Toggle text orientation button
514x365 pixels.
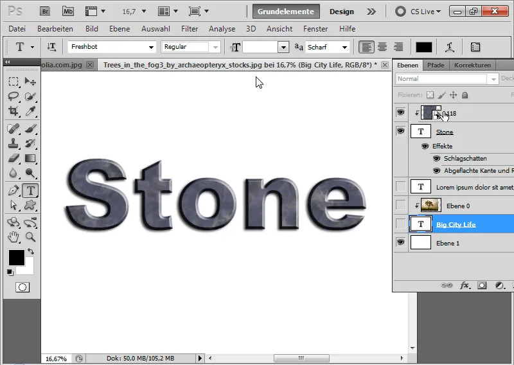click(x=51, y=47)
